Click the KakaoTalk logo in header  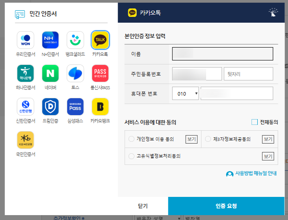(x=132, y=12)
